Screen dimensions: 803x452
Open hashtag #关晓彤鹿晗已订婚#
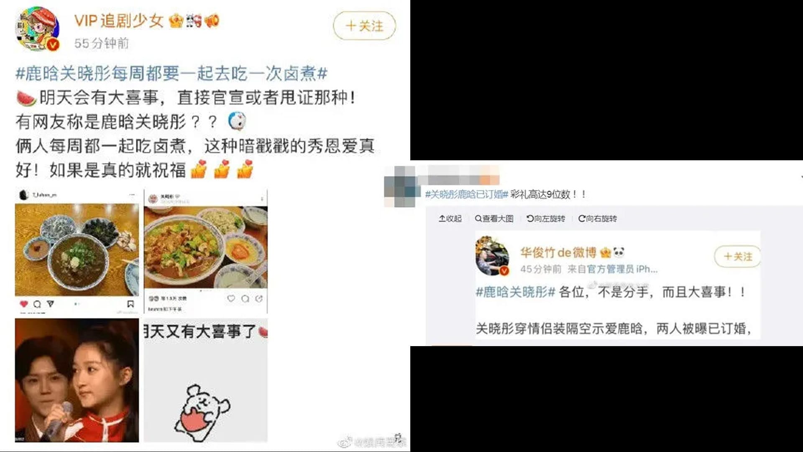pyautogui.click(x=466, y=194)
